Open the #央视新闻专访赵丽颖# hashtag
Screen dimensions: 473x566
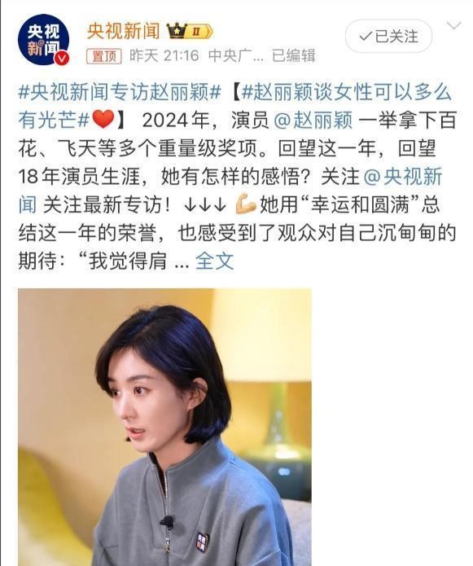click(120, 92)
